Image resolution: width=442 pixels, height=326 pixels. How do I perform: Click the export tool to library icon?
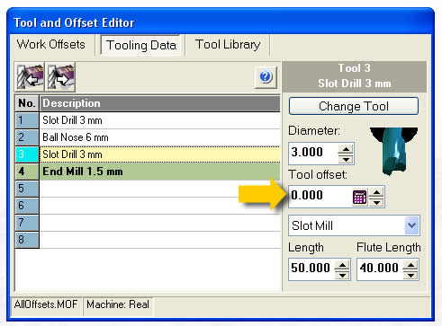click(x=60, y=77)
